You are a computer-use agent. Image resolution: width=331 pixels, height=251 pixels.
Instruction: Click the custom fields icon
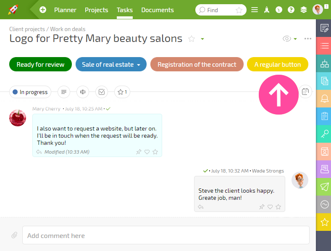click(83, 92)
